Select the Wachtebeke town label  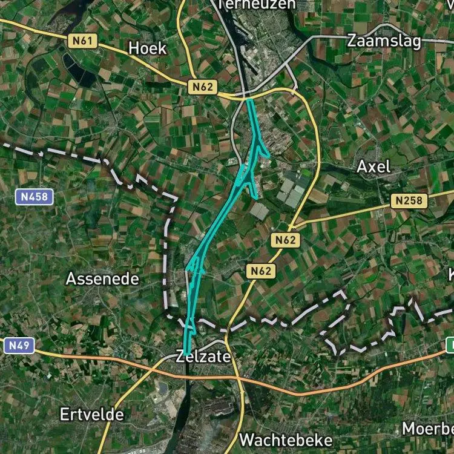coord(286,441)
